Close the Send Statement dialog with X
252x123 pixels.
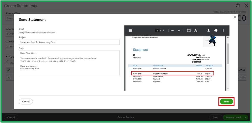pos(235,17)
